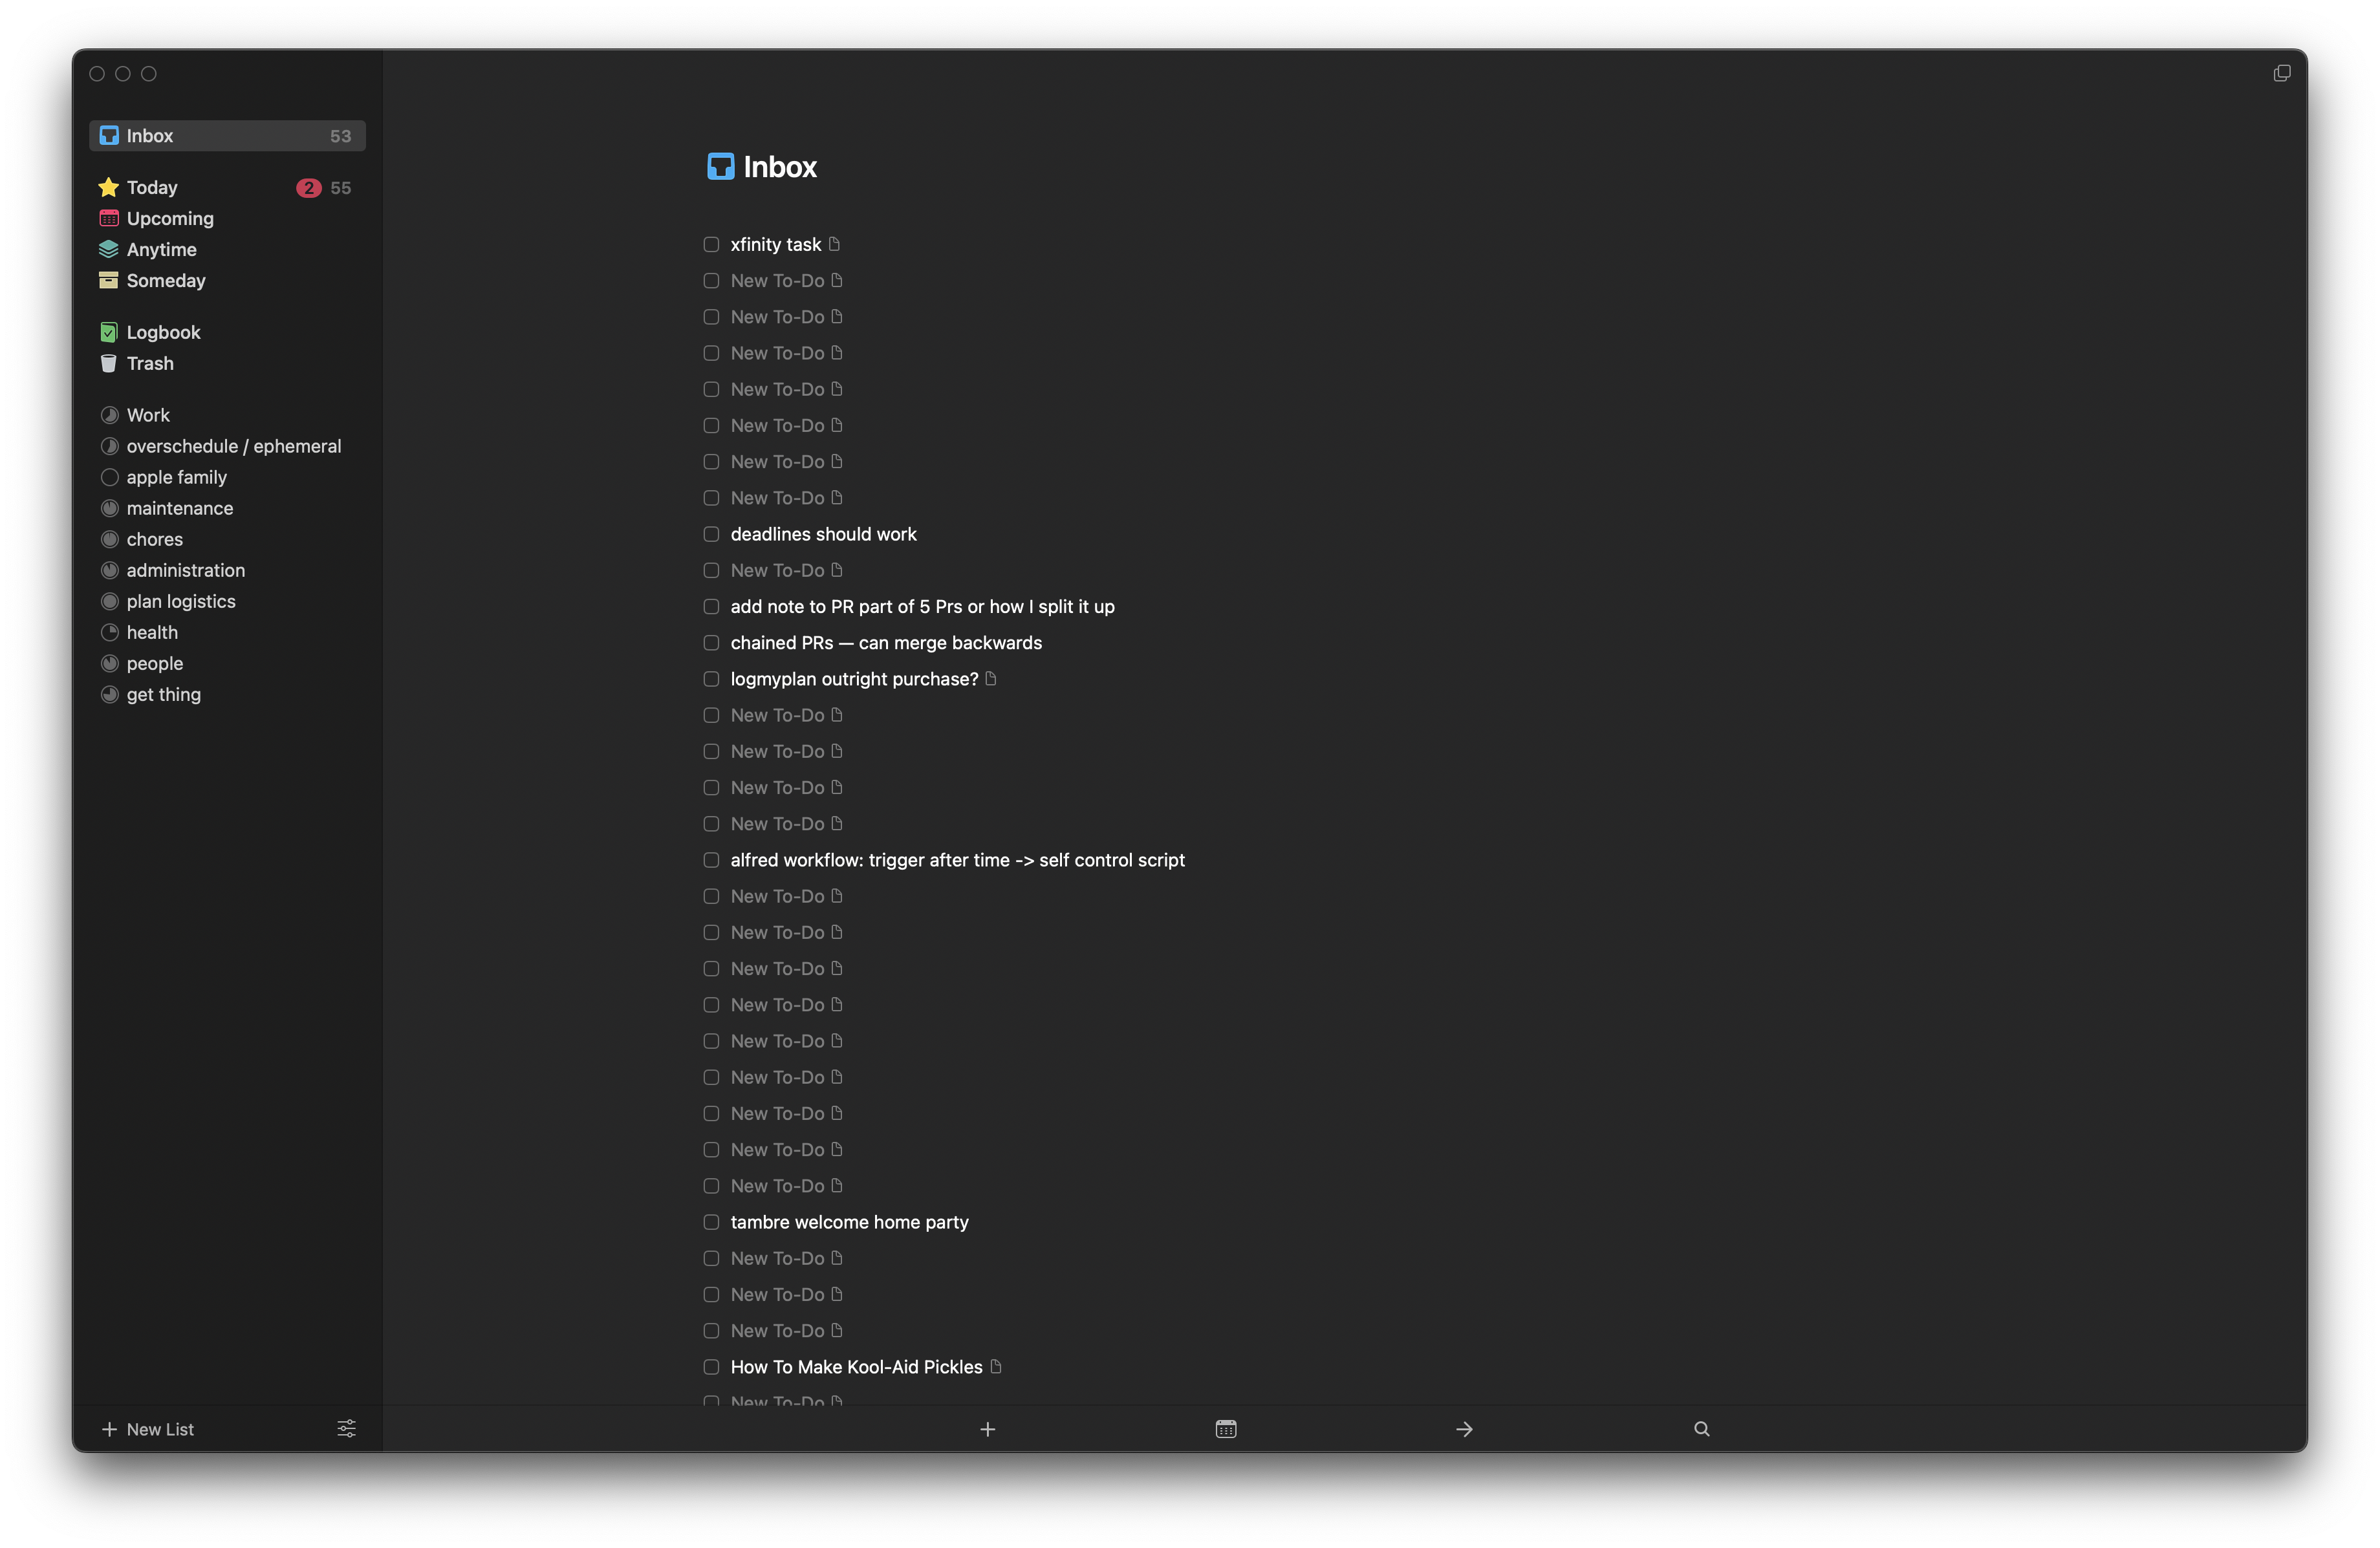This screenshot has width=2380, height=1548.
Task: Check off the xfinity task
Action: tap(711, 243)
